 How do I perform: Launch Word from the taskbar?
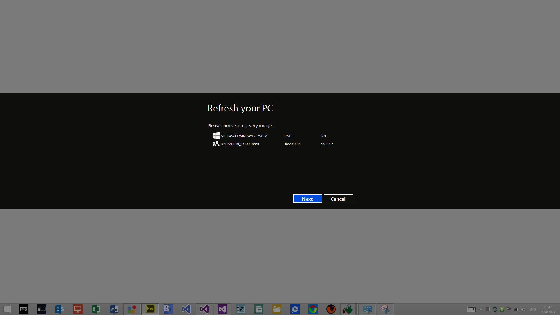point(114,309)
